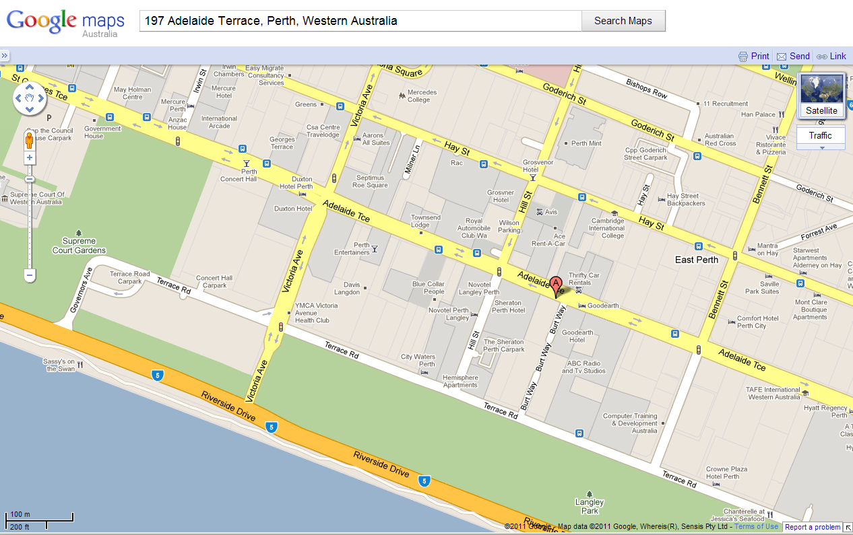Pan the map down with the arrow
853x535 pixels.
click(30, 109)
